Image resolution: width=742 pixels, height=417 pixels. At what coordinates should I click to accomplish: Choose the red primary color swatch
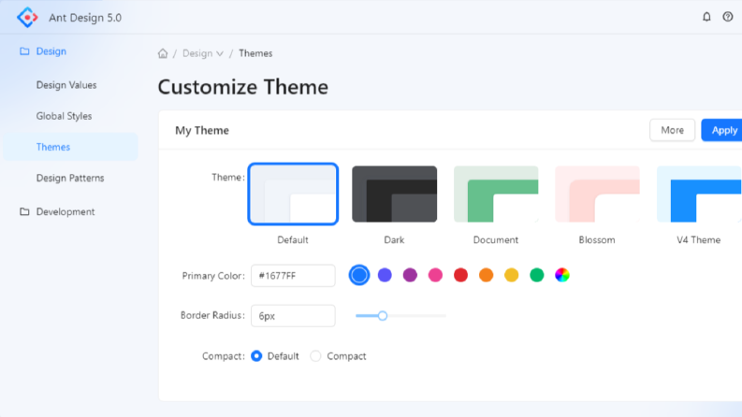point(460,275)
